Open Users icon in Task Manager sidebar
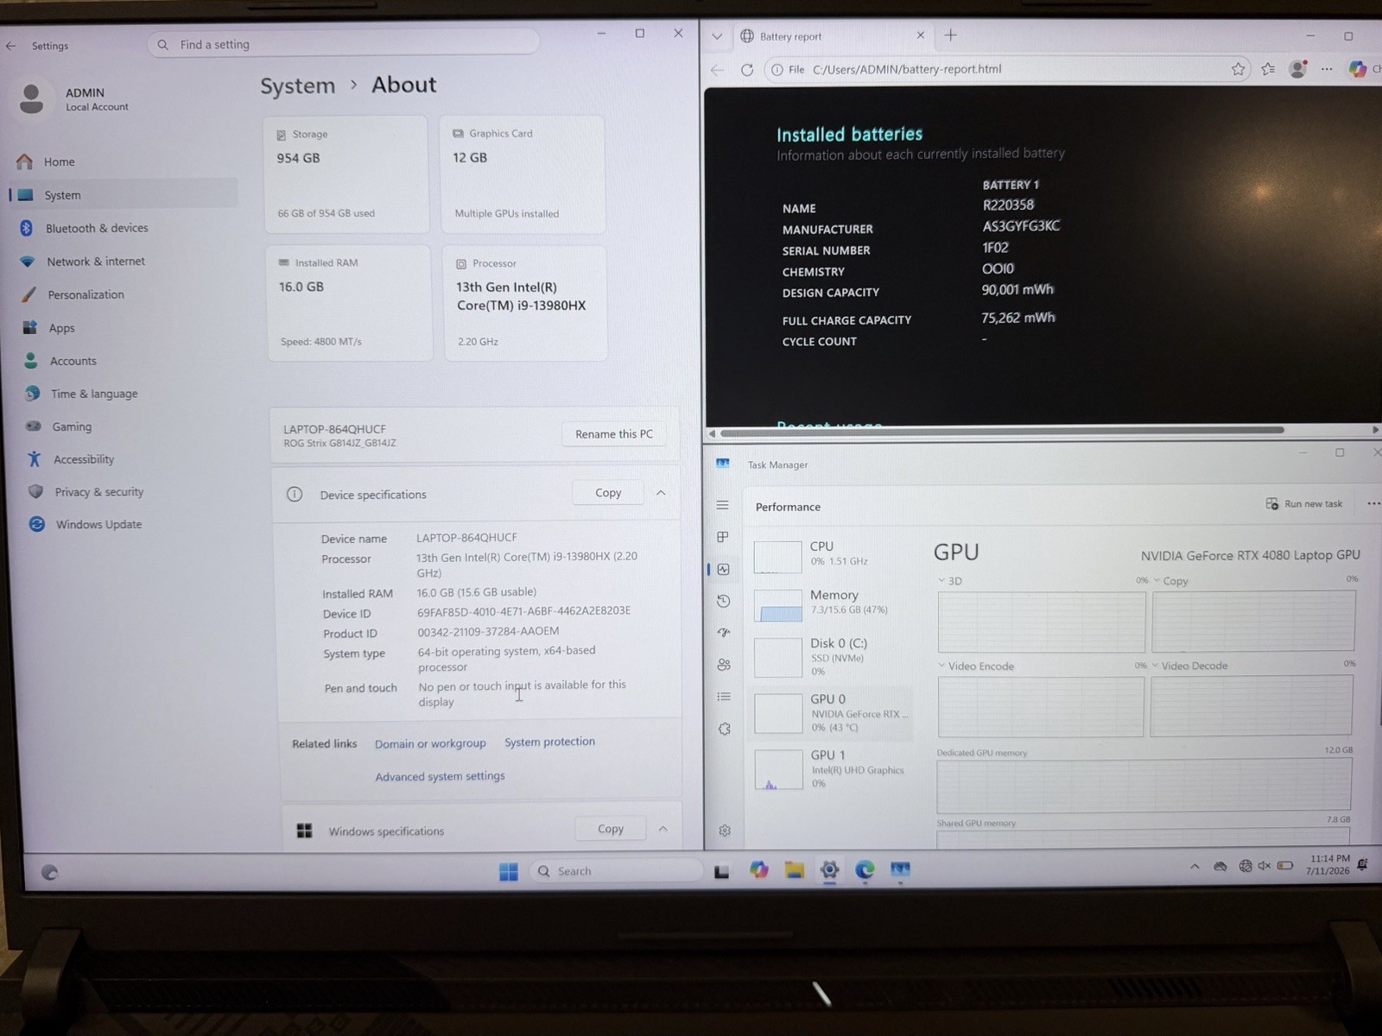The image size is (1382, 1036). coord(724,664)
